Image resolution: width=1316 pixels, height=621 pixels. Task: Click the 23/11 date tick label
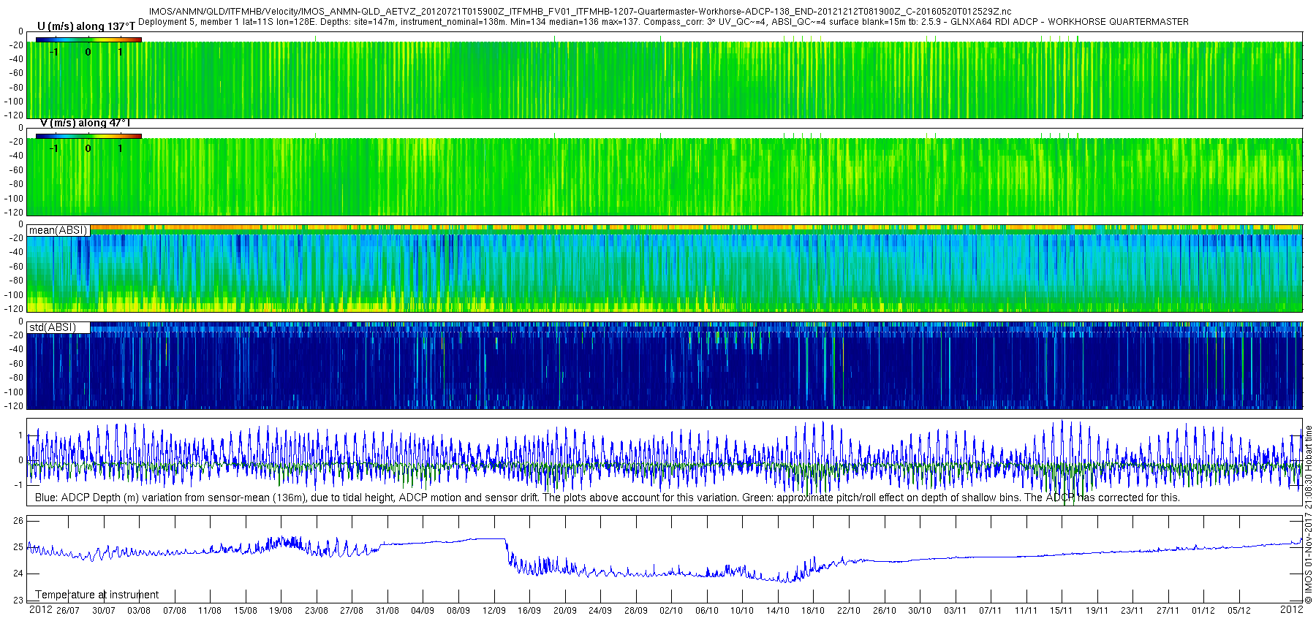1132,611
